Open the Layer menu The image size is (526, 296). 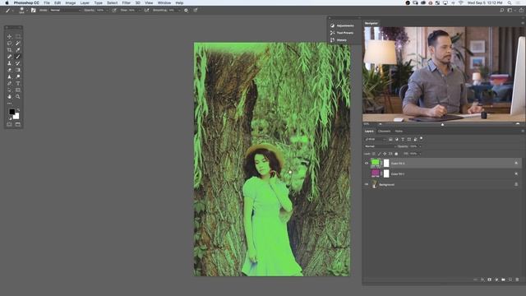(85, 2)
